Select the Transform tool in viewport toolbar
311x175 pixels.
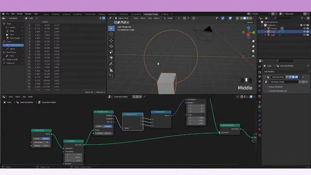111,58
